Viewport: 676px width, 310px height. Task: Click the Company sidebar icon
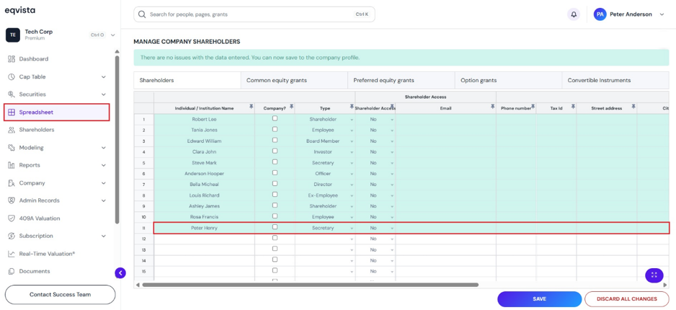12,183
